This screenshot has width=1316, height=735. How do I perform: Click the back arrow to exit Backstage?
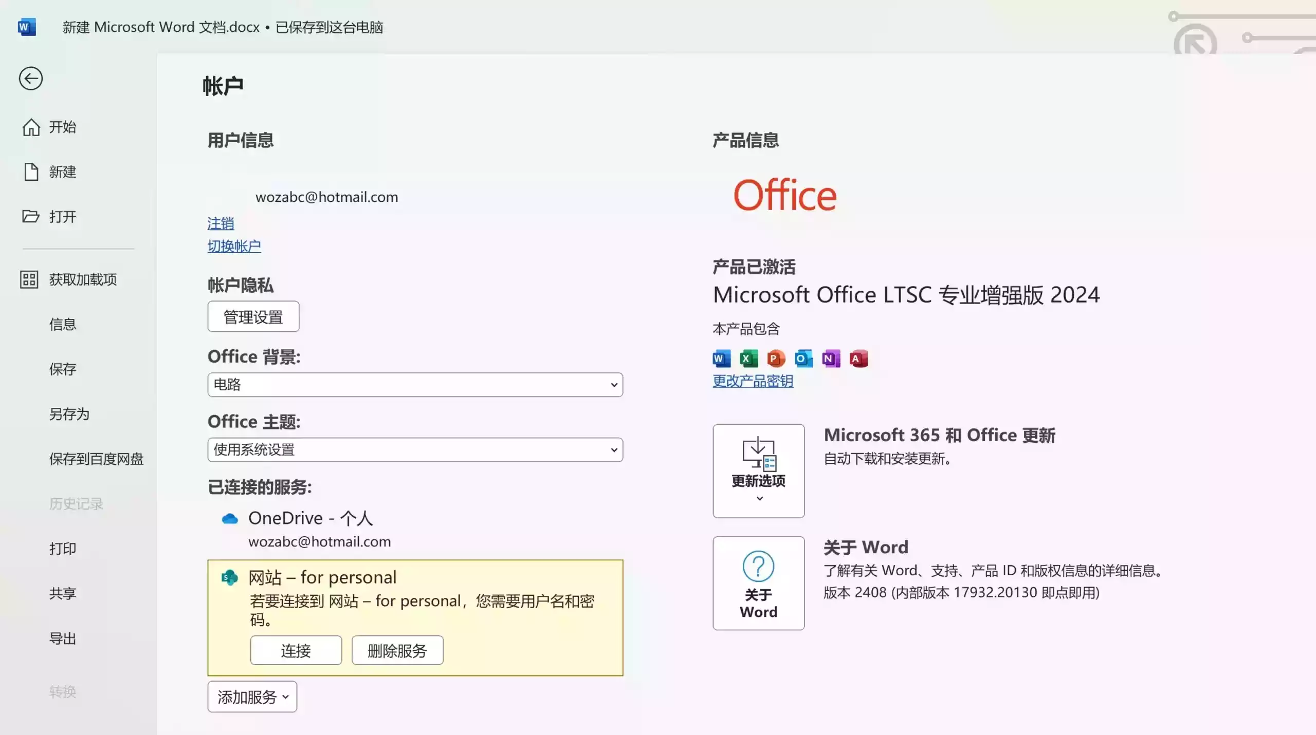[31, 79]
